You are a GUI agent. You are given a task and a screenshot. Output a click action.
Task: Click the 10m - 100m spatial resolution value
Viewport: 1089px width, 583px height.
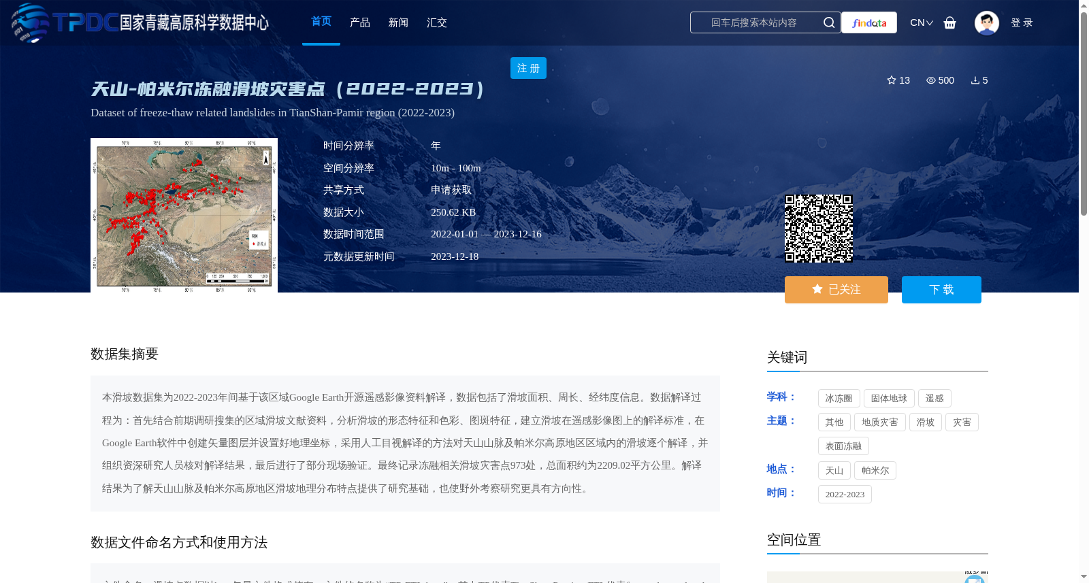456,168
